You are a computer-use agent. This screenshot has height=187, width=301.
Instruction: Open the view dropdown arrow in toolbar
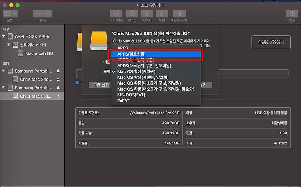tap(15, 14)
